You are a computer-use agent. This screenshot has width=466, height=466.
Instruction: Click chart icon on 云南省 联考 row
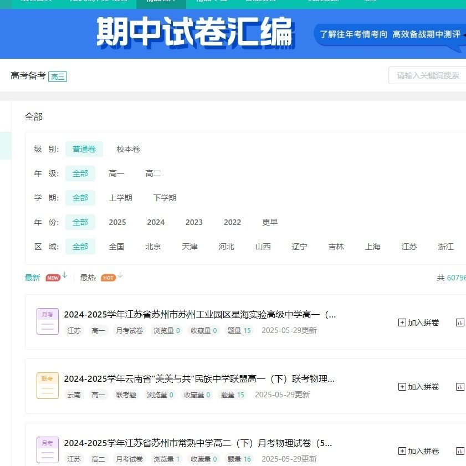pyautogui.click(x=460, y=387)
